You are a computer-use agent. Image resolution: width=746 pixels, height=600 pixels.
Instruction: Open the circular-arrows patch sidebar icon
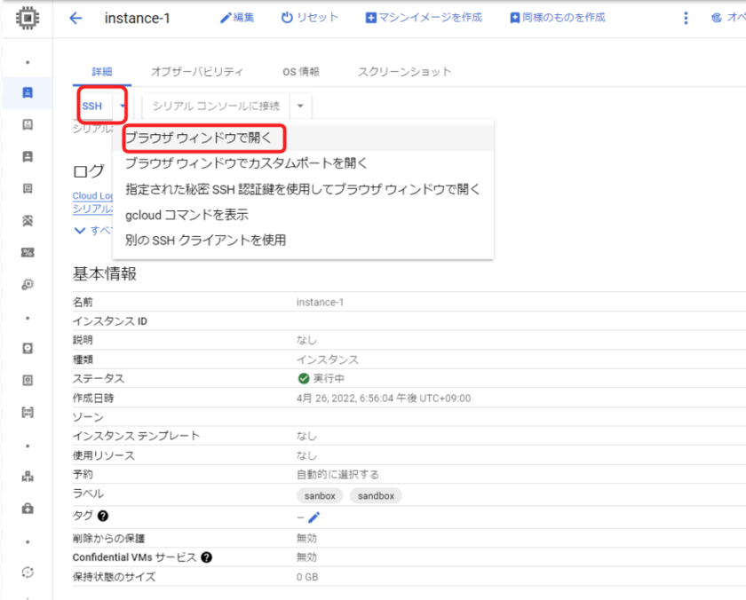28,572
